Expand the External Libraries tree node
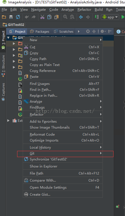 click(8, 120)
